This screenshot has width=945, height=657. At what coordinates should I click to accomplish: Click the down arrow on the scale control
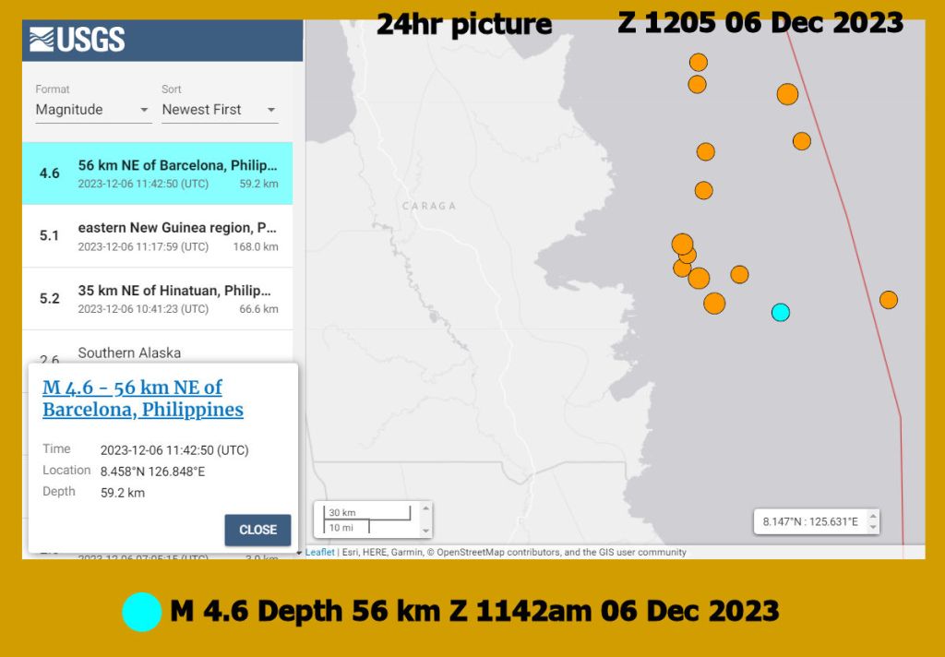click(x=425, y=531)
